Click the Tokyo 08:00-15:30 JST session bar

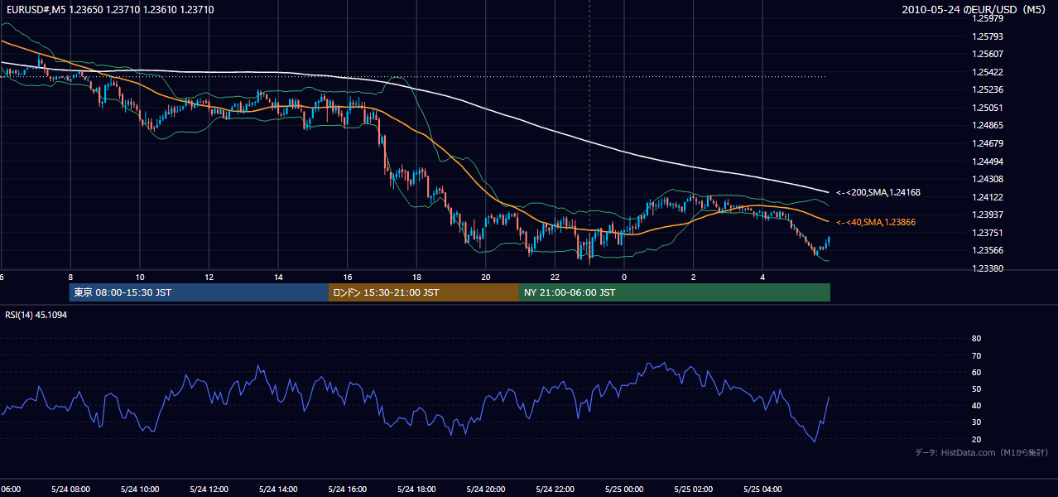click(199, 292)
